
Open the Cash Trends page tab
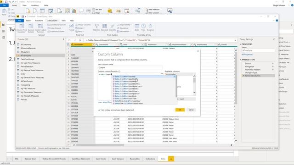coord(101,159)
